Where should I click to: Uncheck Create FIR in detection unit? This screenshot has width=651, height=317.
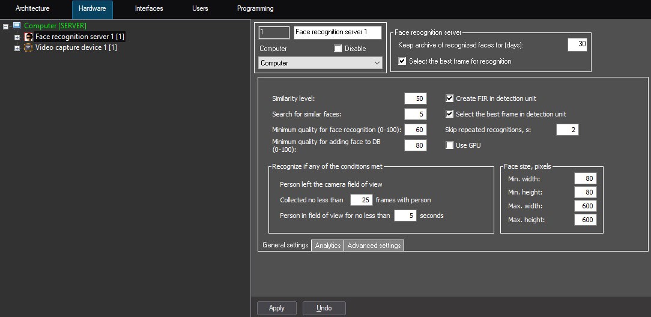450,98
